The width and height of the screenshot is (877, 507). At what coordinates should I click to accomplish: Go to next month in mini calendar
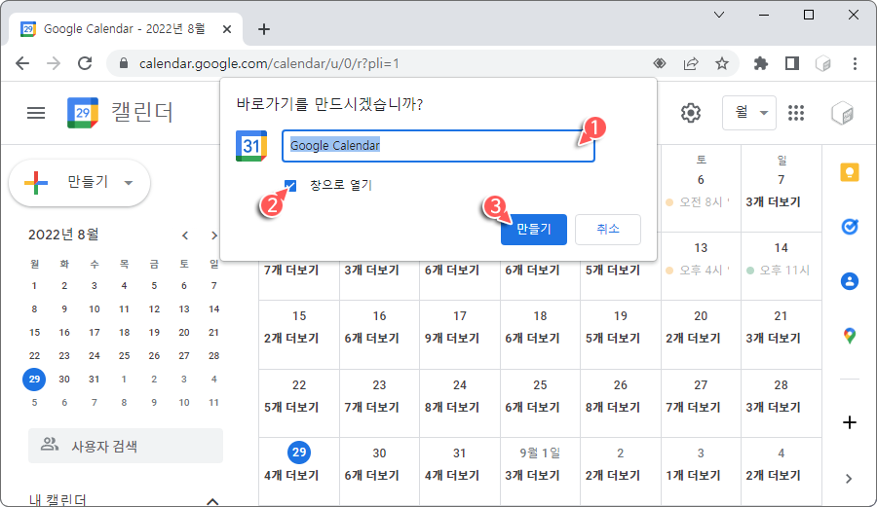213,235
